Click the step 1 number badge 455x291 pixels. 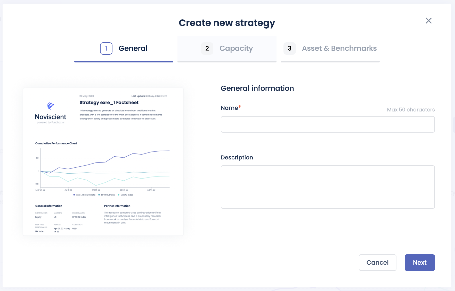(x=106, y=48)
